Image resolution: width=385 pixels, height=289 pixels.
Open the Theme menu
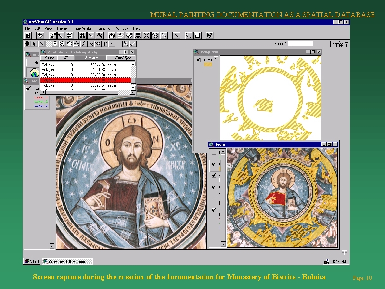click(x=62, y=28)
